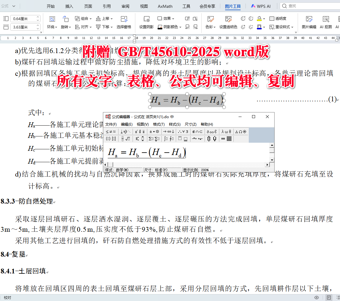Click the 校对 proofing button in status bar

pyautogui.click(x=8, y=297)
